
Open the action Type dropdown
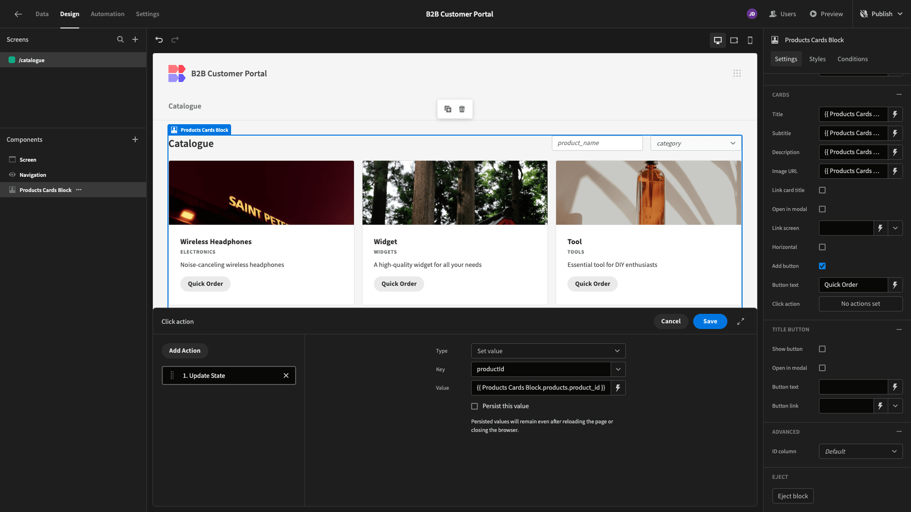(548, 351)
